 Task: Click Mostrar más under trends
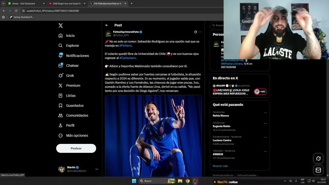coord(220,166)
